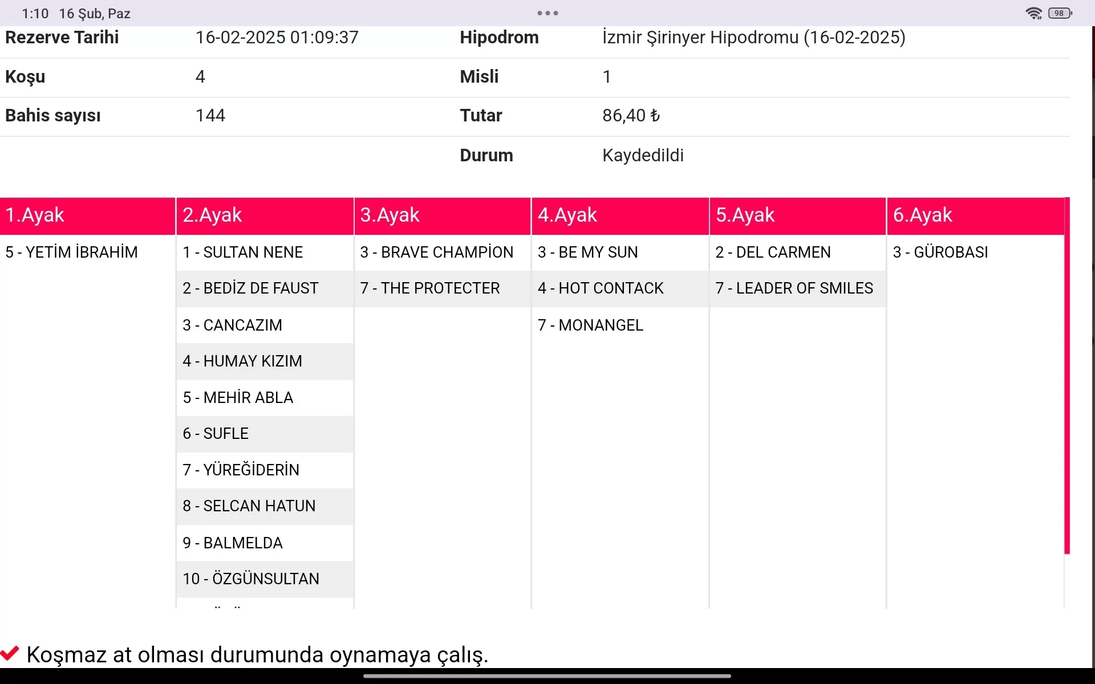Tap the 5.Ayak column header
This screenshot has width=1095, height=684.
[797, 215]
